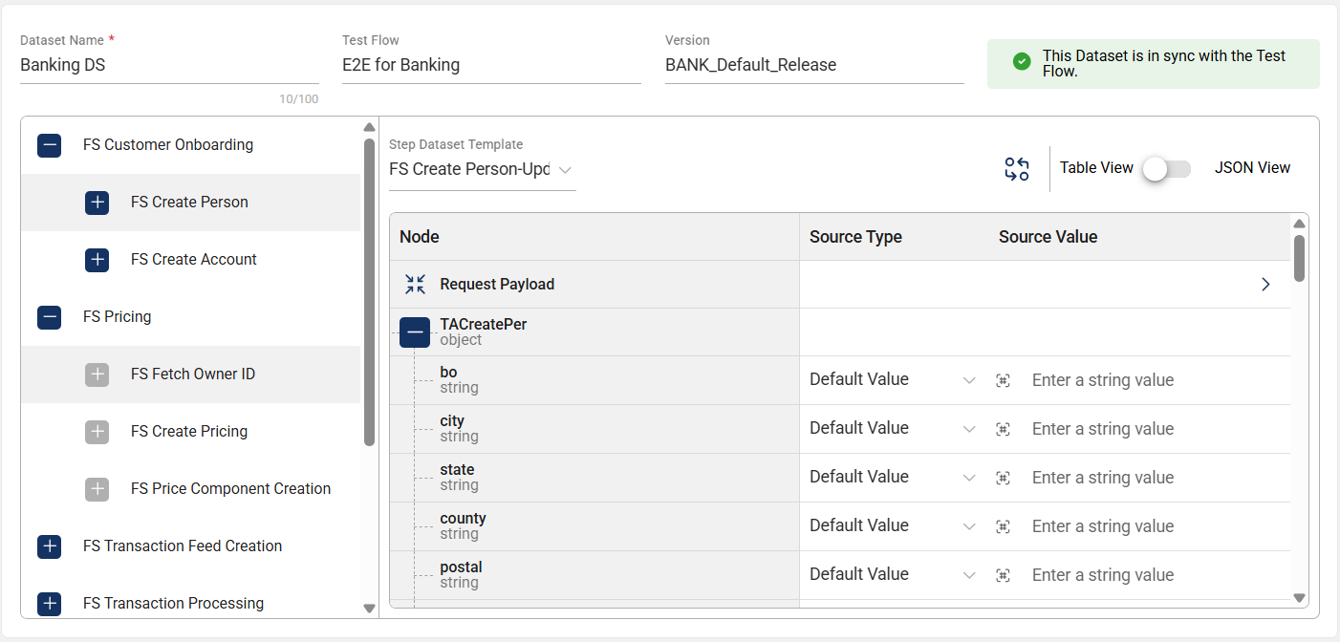Click the variable picker icon in state row
The width and height of the screenshot is (1340, 642).
pos(1003,478)
